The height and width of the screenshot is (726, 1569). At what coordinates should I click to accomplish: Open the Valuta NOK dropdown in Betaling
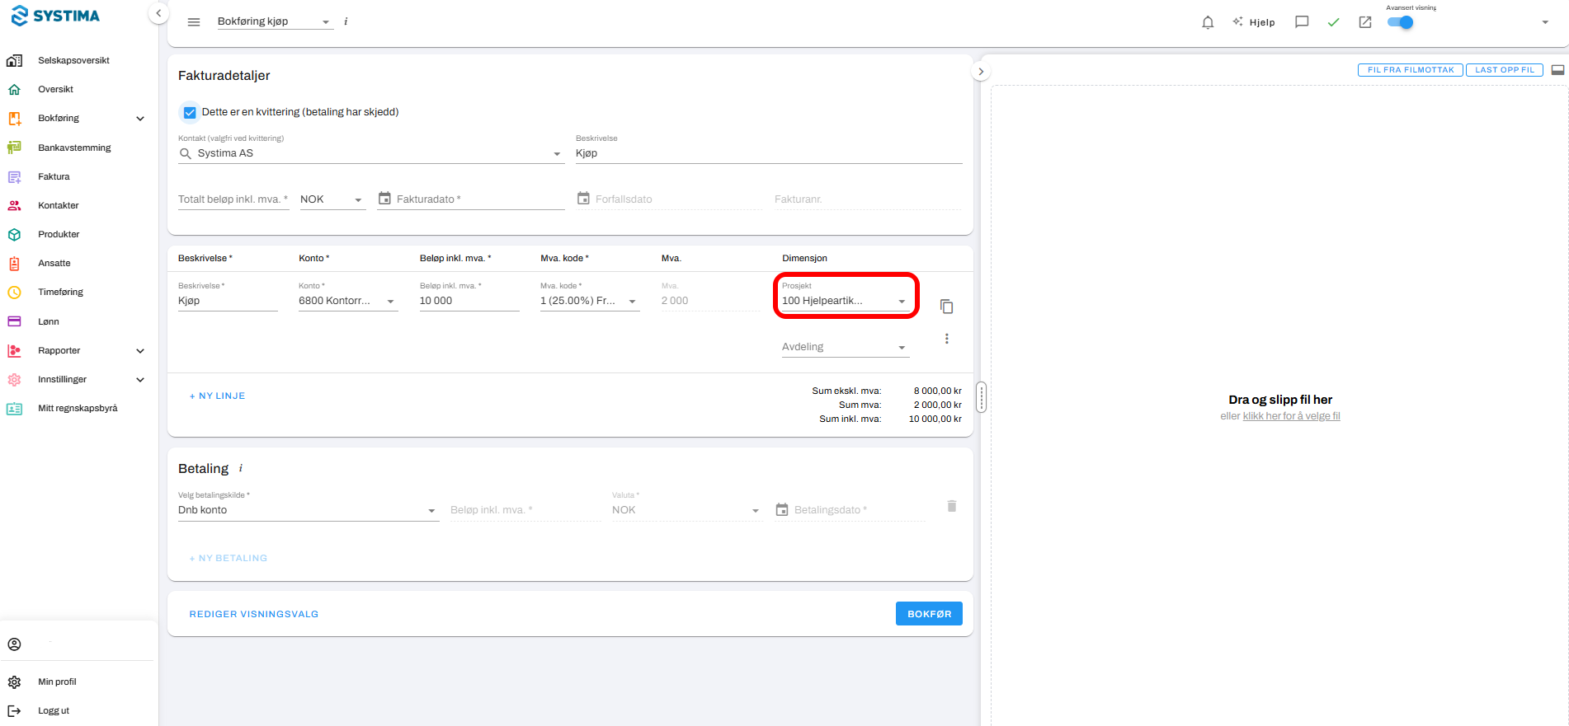pyautogui.click(x=687, y=510)
